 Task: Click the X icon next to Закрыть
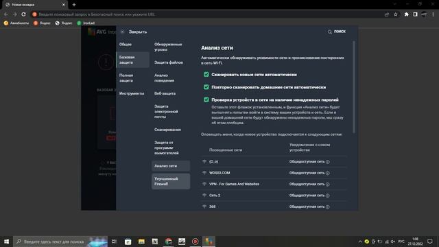pyautogui.click(x=122, y=32)
